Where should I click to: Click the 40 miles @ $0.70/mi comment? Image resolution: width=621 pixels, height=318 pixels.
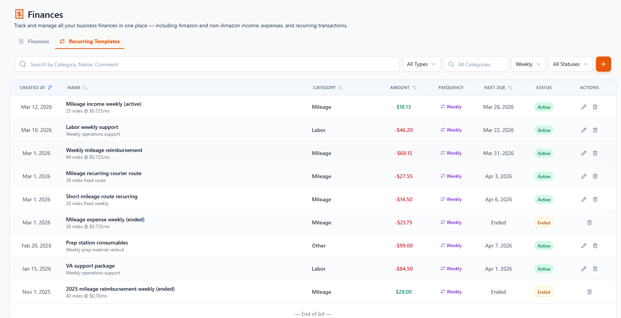[86, 296]
